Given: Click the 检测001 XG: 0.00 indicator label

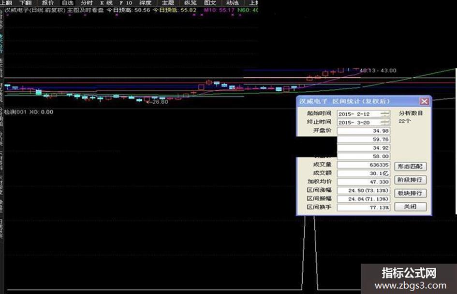Looking at the screenshot, I should (x=29, y=112).
